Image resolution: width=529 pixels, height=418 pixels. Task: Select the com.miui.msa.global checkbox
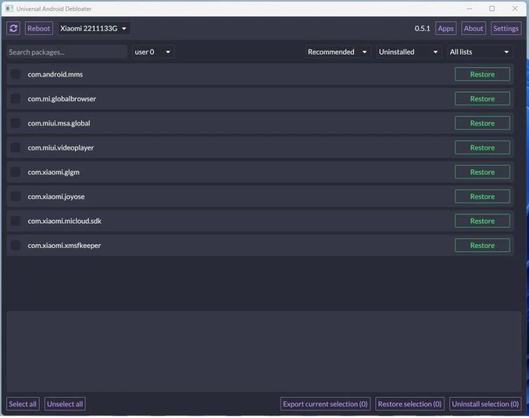(15, 123)
